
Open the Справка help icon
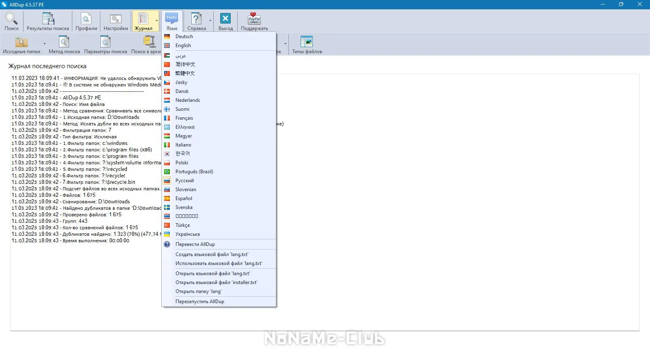tap(197, 22)
